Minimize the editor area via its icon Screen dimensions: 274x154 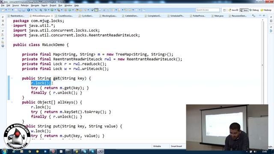tap(260, 16)
